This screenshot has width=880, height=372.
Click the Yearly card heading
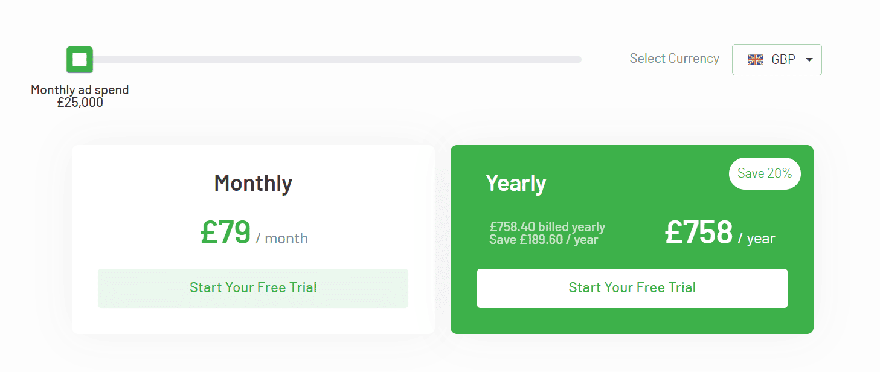(x=516, y=182)
